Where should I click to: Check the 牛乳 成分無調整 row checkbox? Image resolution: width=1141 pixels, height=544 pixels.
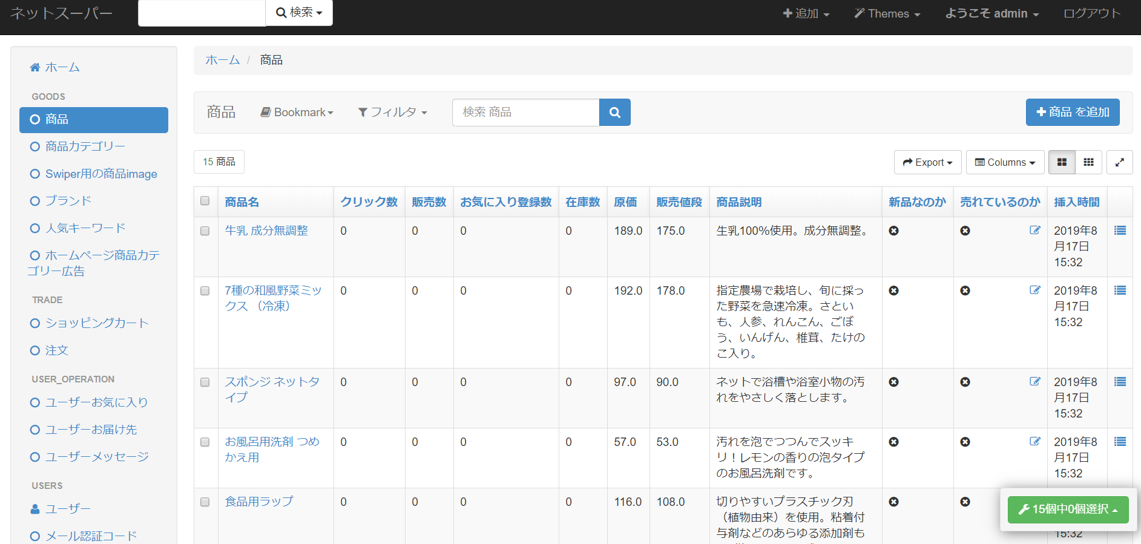(x=205, y=231)
